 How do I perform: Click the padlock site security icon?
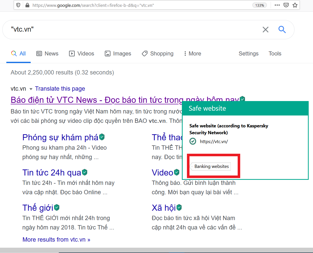27,5
